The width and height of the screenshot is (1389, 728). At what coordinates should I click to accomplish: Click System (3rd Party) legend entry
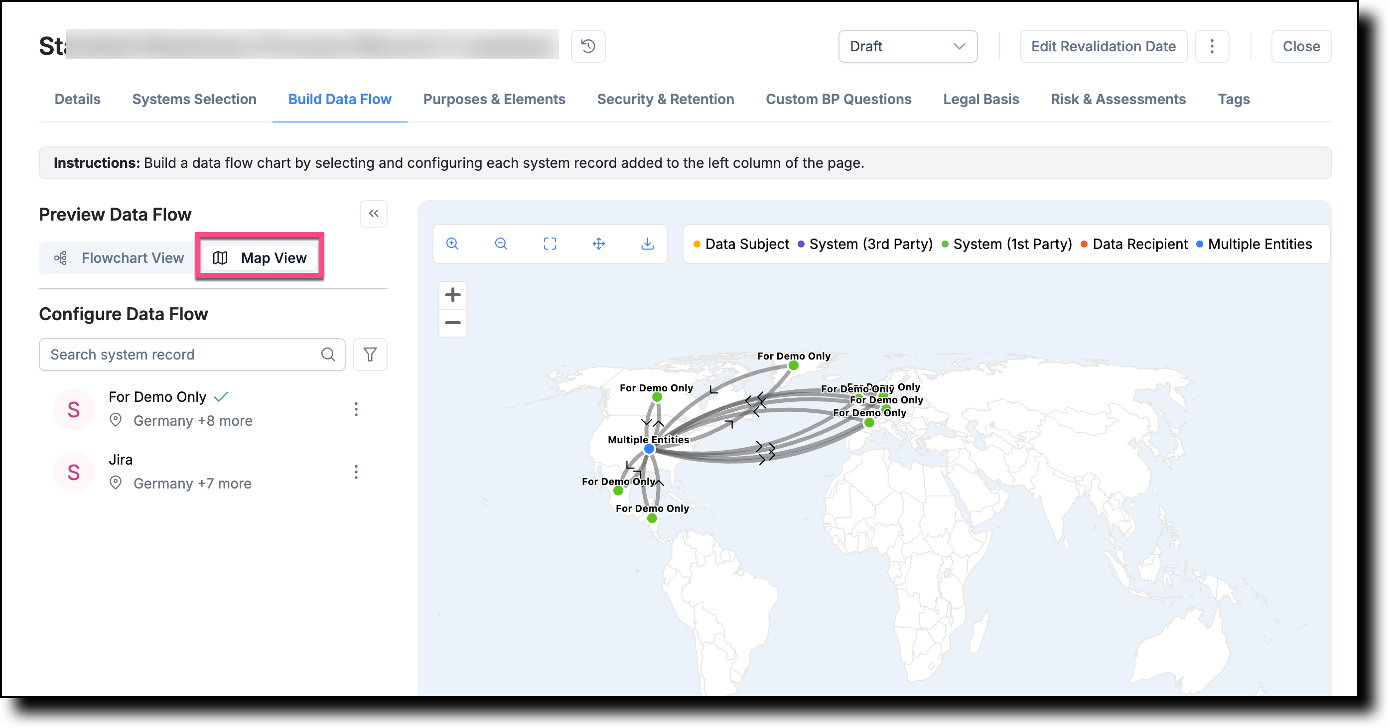(865, 244)
